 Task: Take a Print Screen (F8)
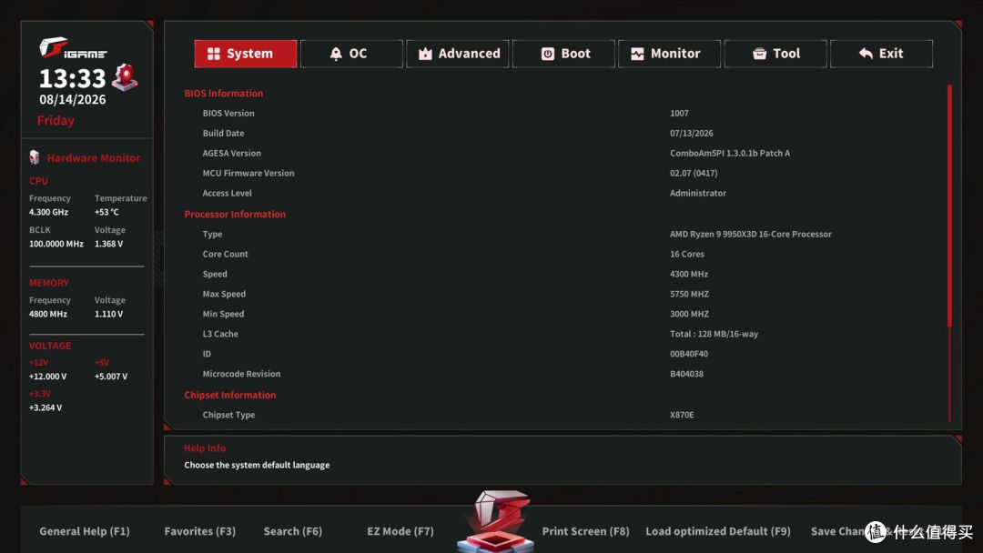pos(585,531)
